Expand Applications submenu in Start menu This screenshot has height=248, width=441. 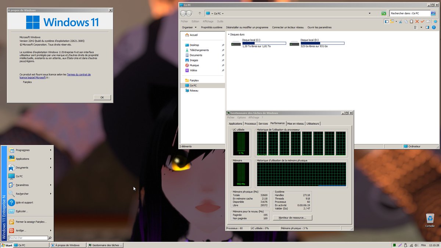tap(30, 159)
